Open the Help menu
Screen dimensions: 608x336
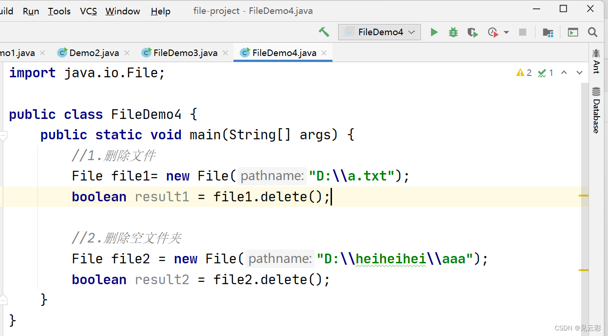click(x=160, y=11)
